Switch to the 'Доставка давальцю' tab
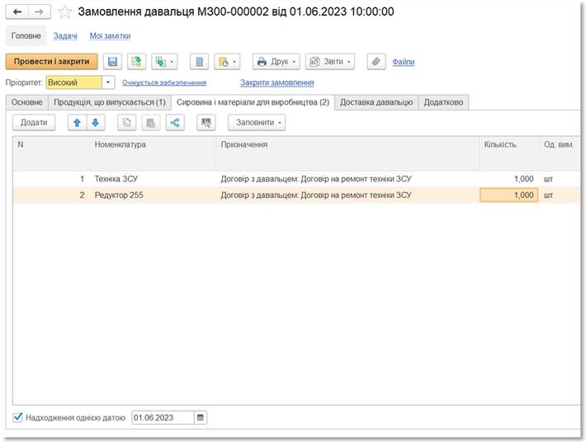Screen dimensions: 586x442 click(376, 102)
